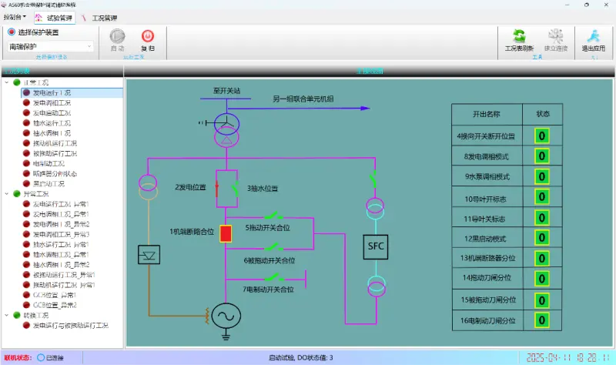Open the 控制台 menu

click(x=15, y=17)
